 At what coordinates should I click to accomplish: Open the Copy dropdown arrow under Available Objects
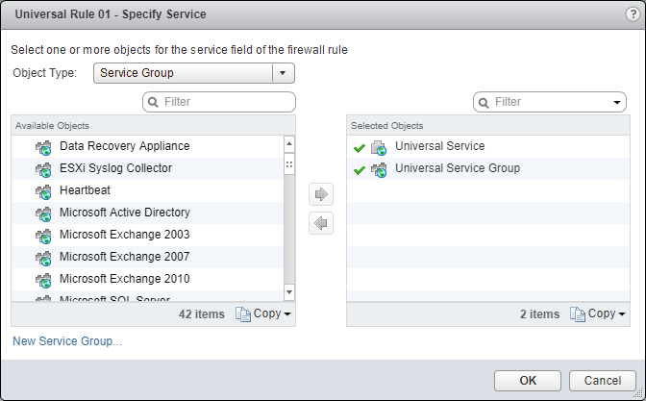click(x=287, y=314)
